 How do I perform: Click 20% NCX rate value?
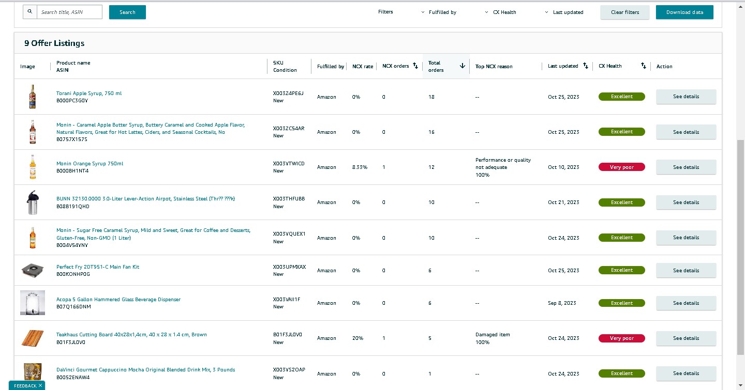tap(357, 338)
